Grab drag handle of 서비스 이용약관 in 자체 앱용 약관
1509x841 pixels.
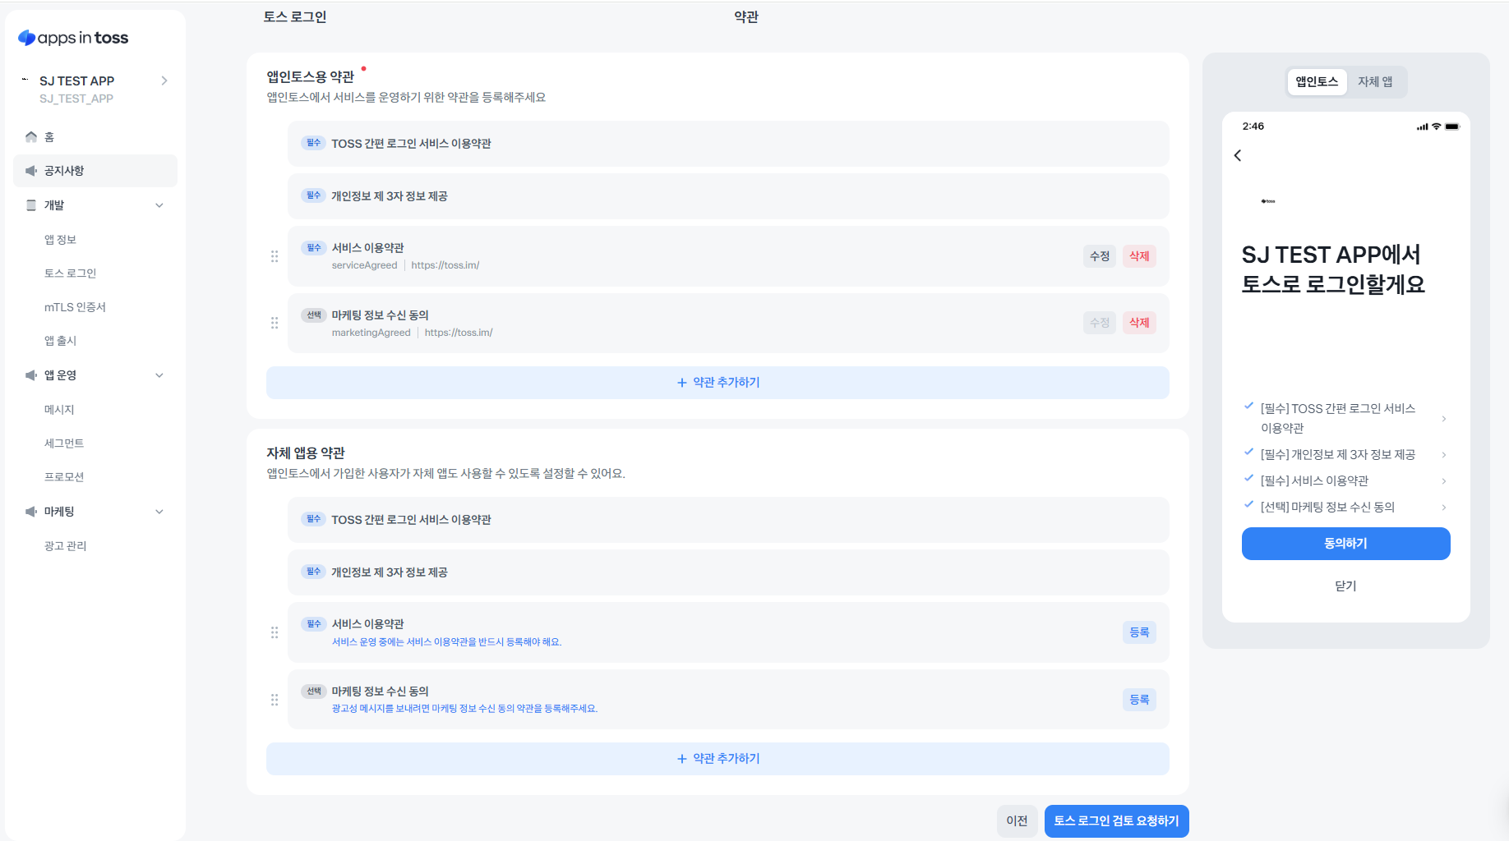pos(275,632)
